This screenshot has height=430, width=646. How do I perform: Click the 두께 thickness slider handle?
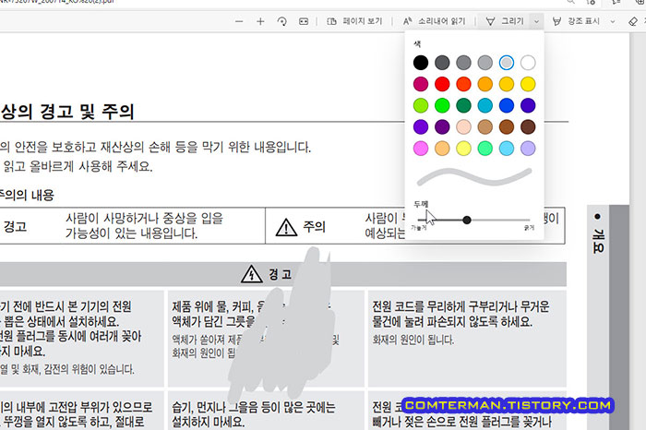click(x=466, y=220)
